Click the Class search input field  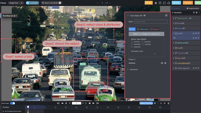click(151, 22)
